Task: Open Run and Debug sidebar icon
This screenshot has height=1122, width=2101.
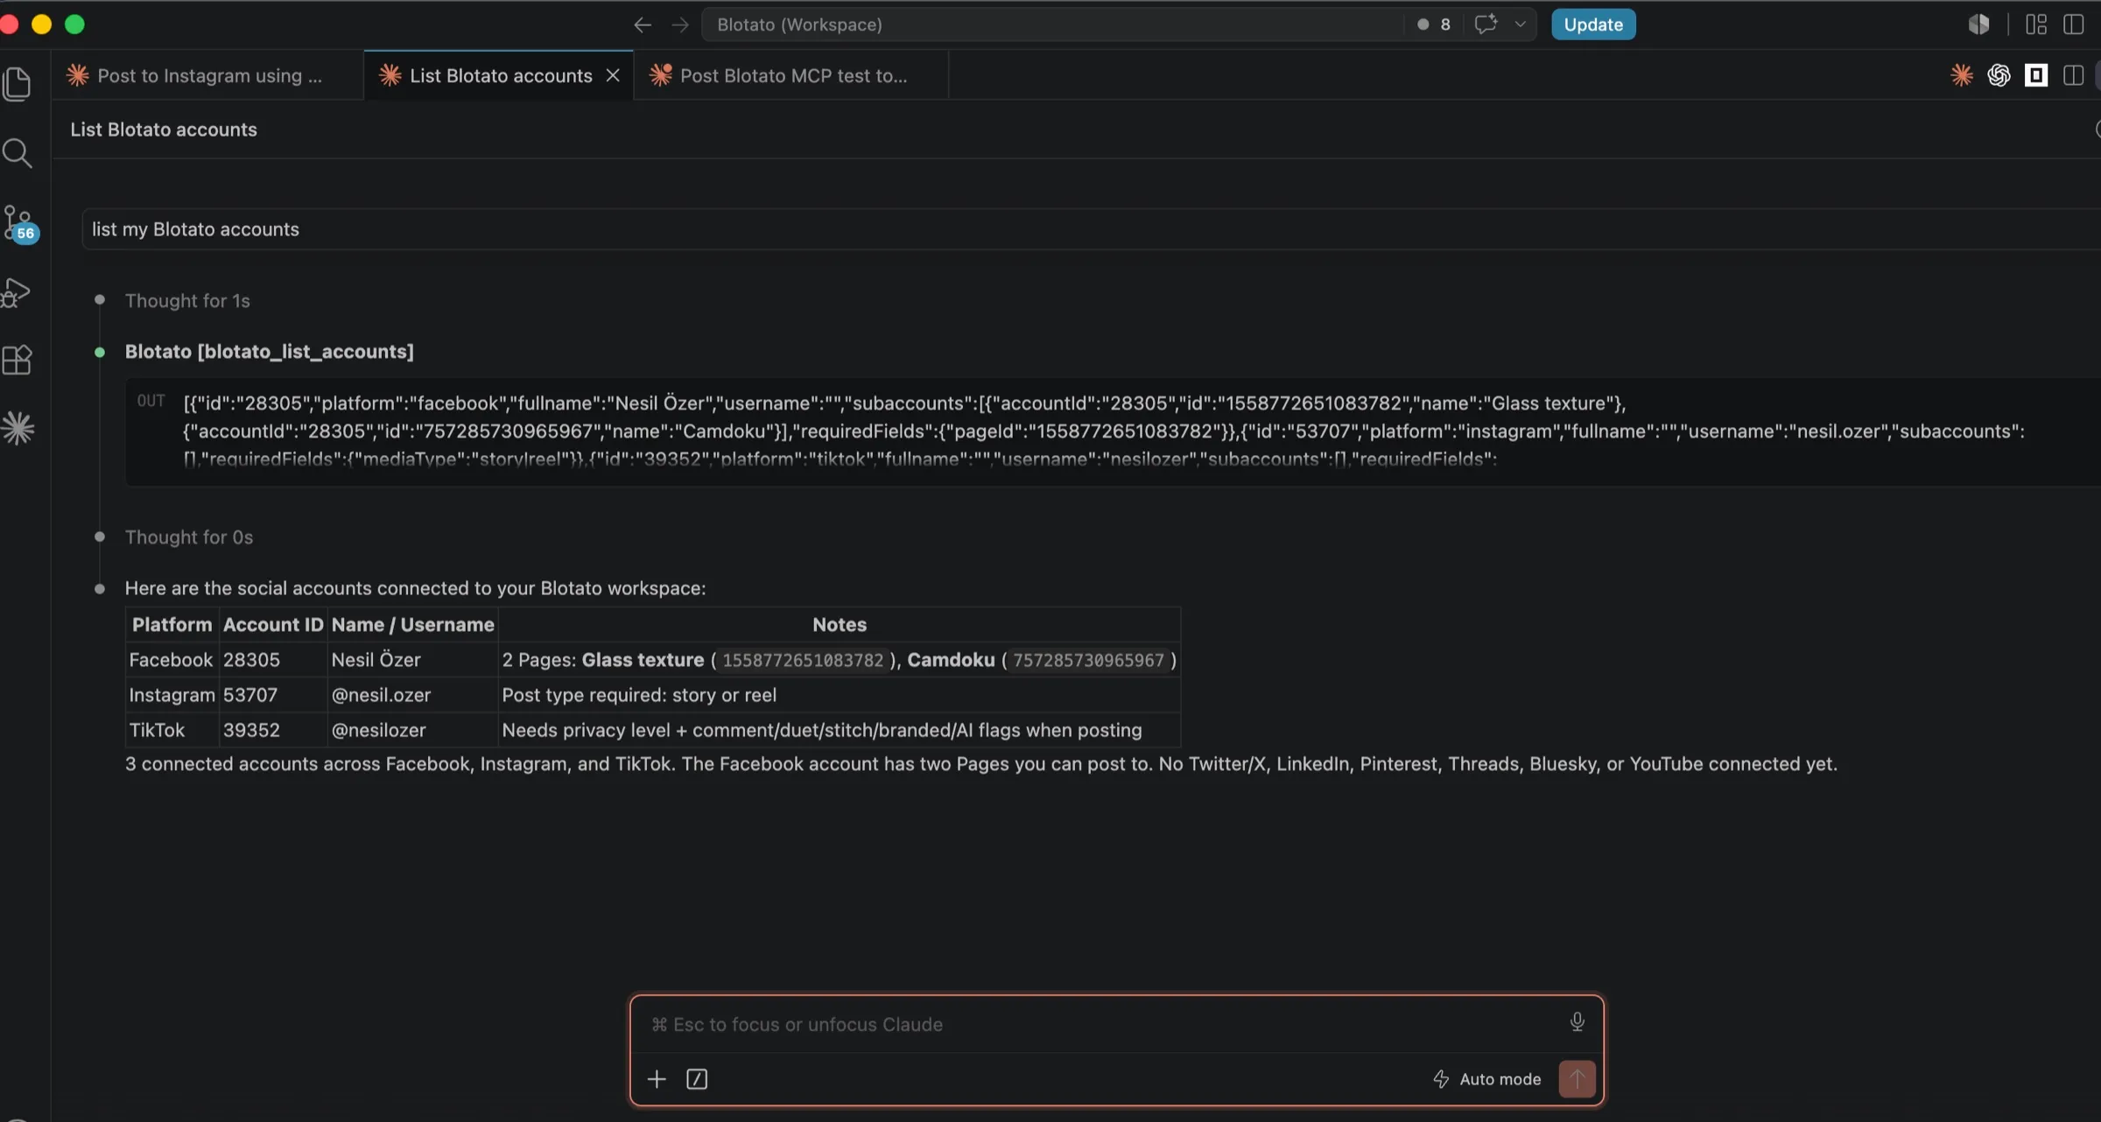Action: 17,292
